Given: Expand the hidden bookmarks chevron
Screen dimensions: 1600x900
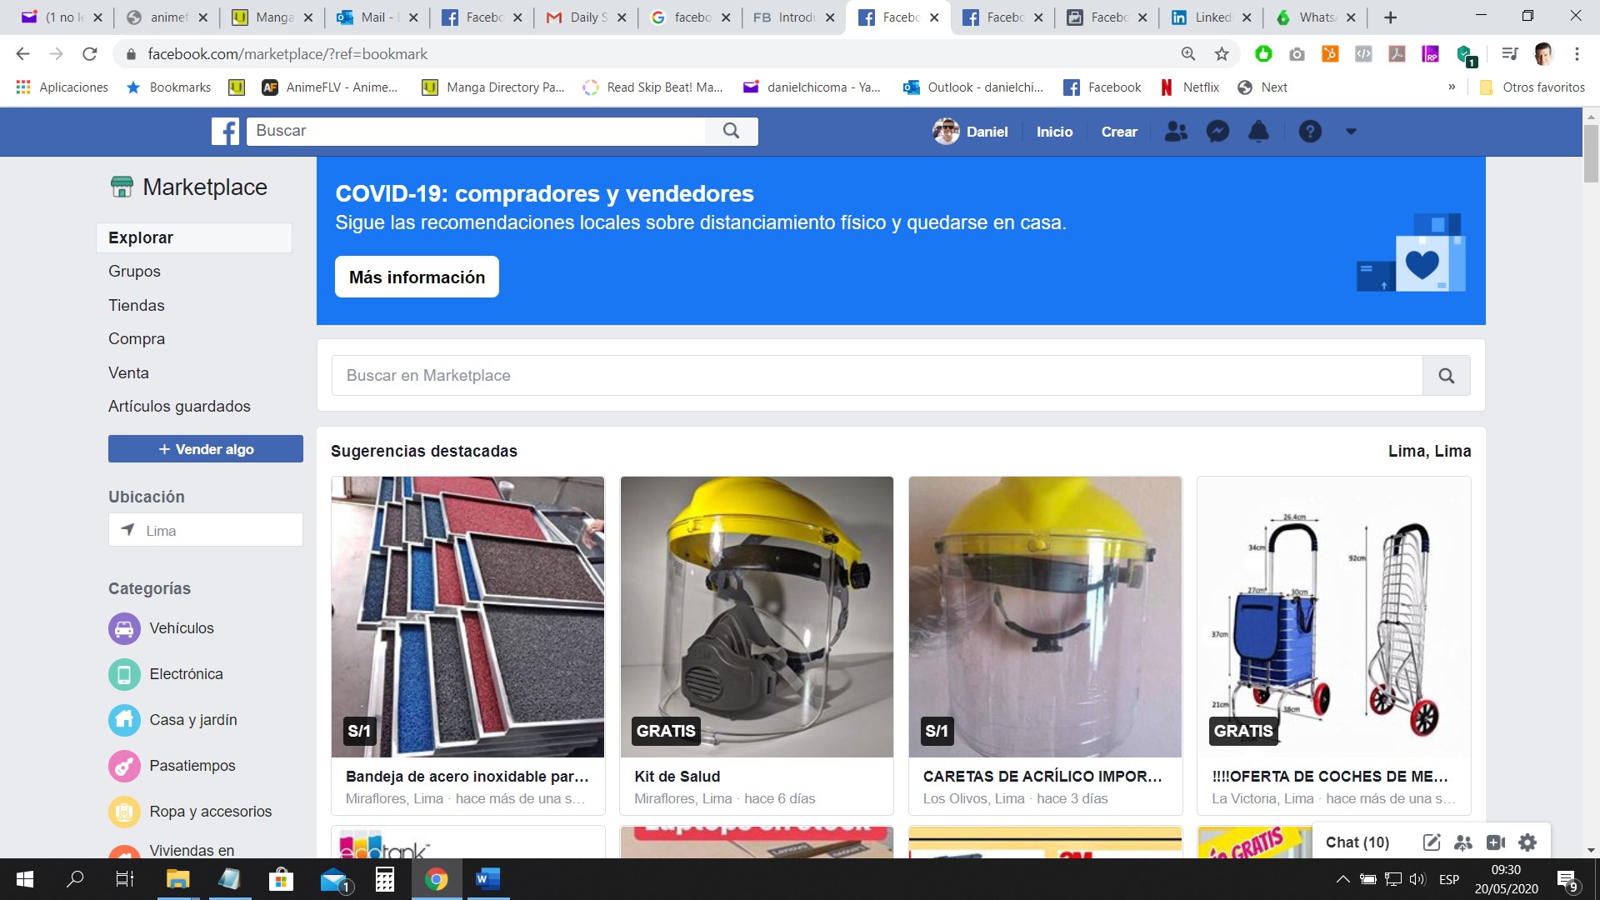Looking at the screenshot, I should (x=1452, y=87).
